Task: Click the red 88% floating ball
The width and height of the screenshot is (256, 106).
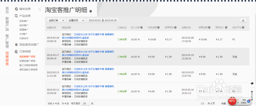Action: pyautogui.click(x=232, y=101)
